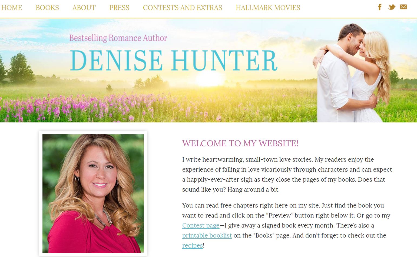The height and width of the screenshot is (257, 417).
Task: Select the ABOUT navigation item
Action: 84,8
